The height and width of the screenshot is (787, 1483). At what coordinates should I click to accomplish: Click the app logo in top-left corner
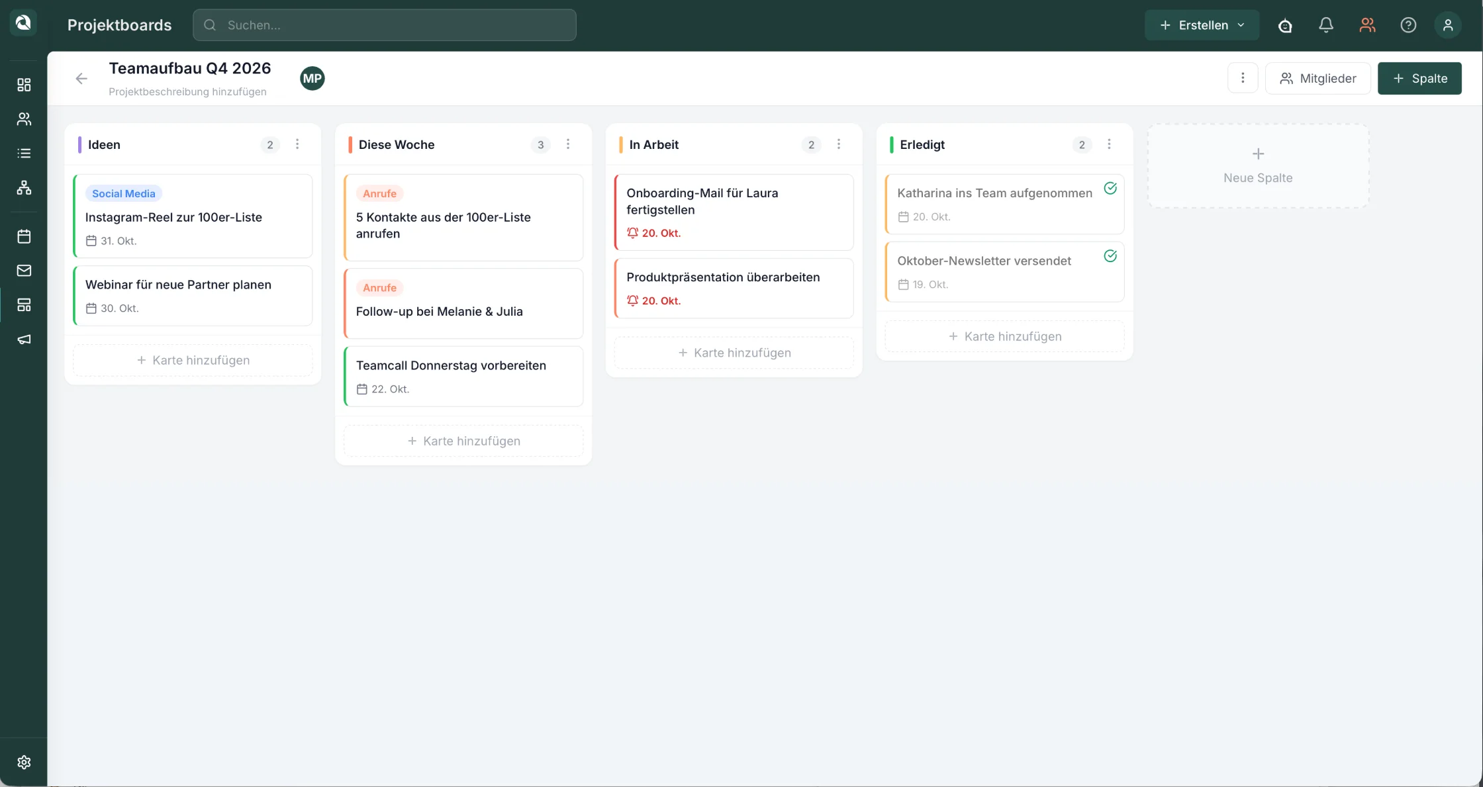[x=23, y=23]
